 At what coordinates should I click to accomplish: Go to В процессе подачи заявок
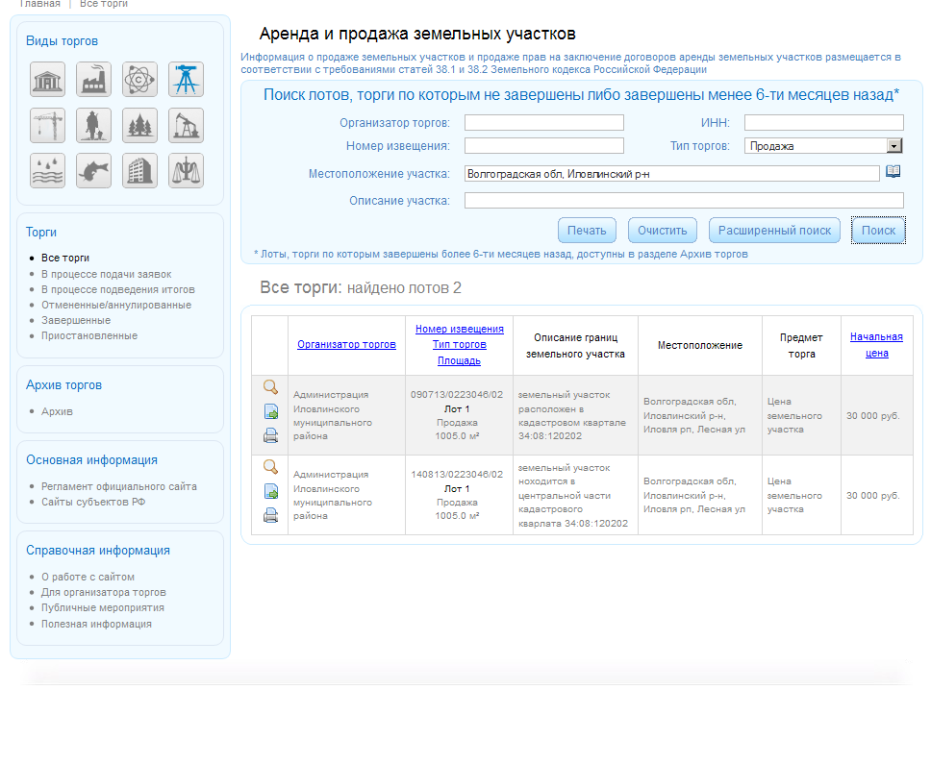pos(106,274)
